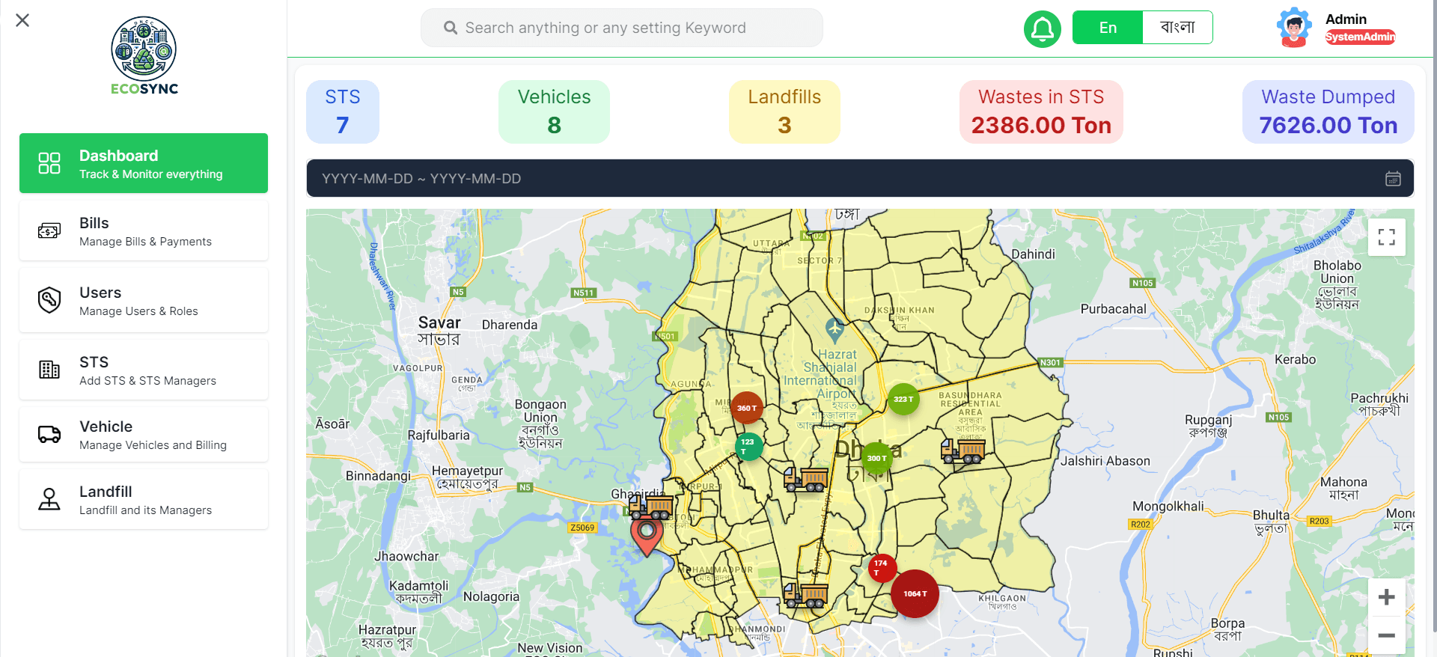This screenshot has height=657, width=1437.
Task: Click the Bills money icon
Action: pos(49,230)
